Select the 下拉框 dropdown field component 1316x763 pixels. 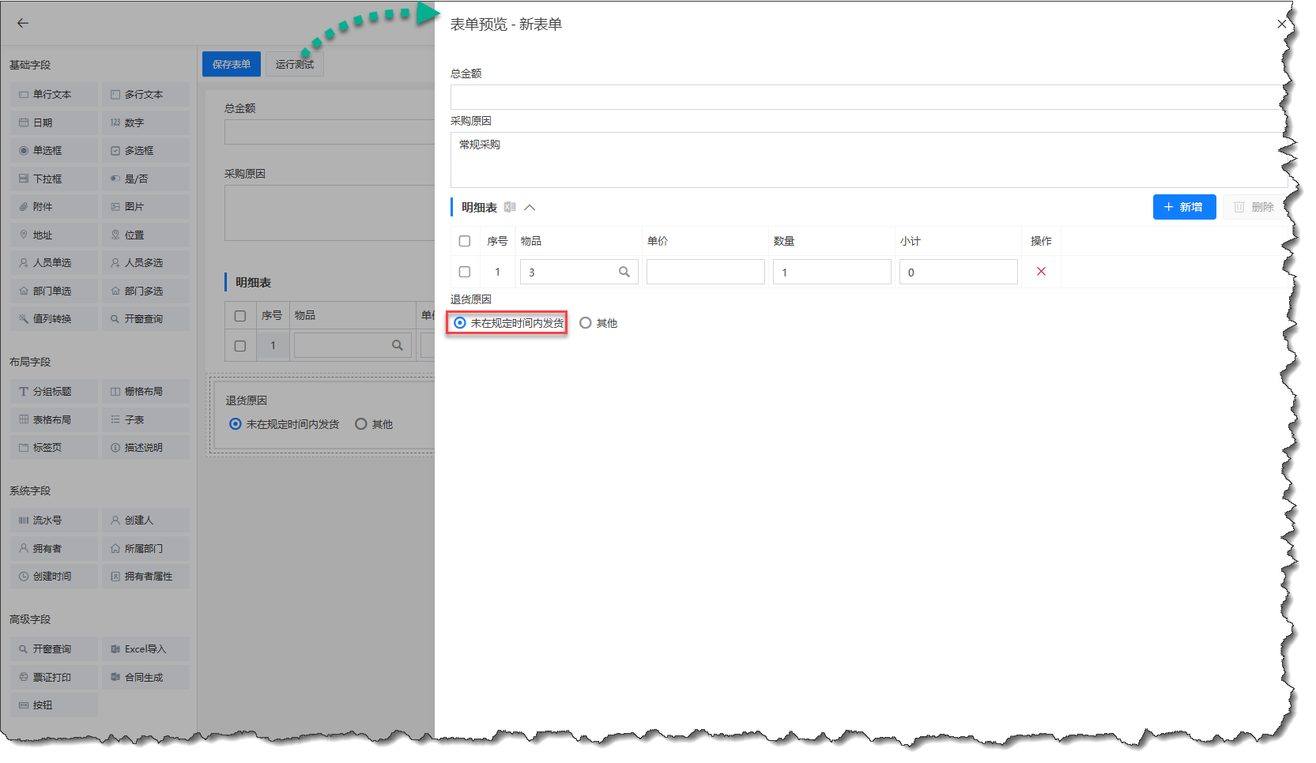click(x=54, y=179)
